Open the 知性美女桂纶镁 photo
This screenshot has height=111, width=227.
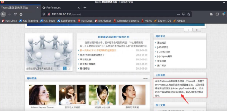pos(102,95)
